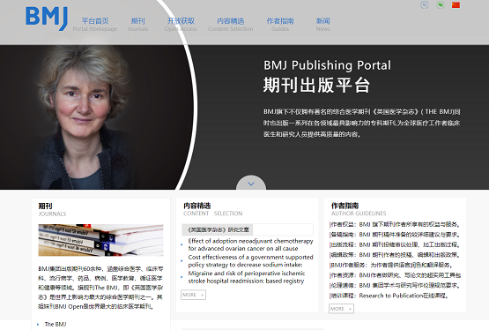
Task: Click MORE under Author Guidelines
Action: coord(341,309)
